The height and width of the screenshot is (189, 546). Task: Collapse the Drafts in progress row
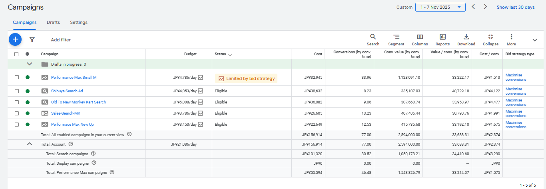pos(29,64)
